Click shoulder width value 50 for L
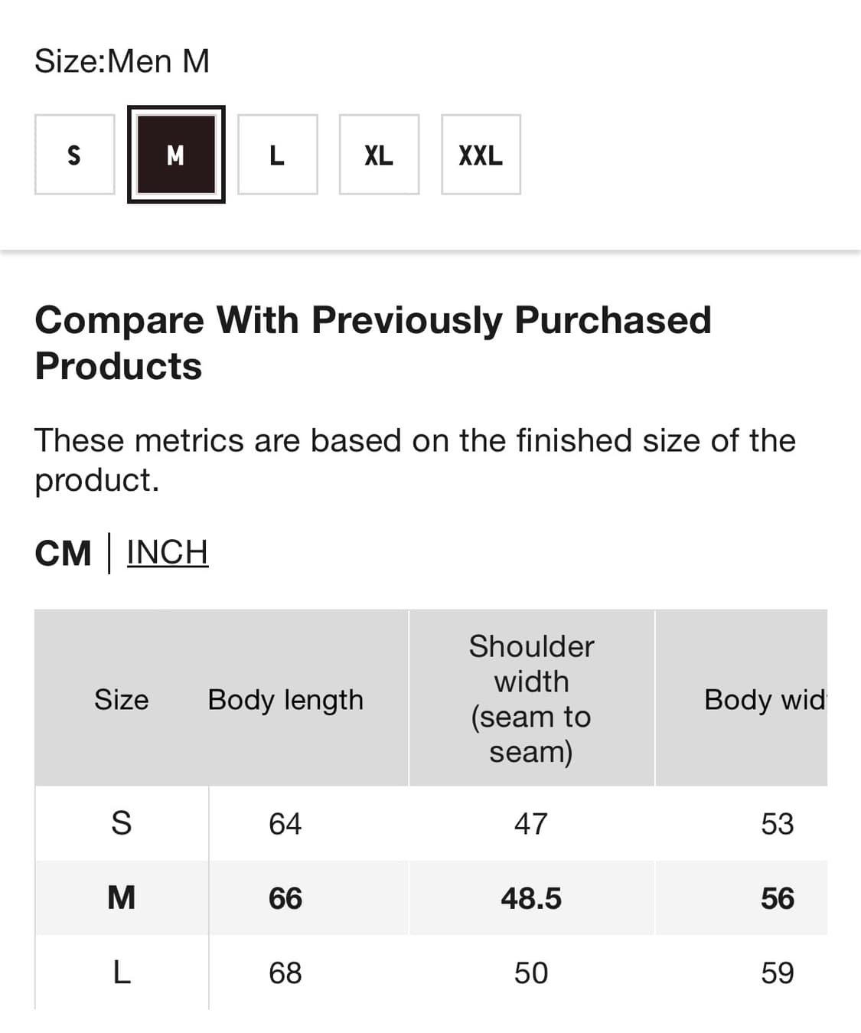 531,973
